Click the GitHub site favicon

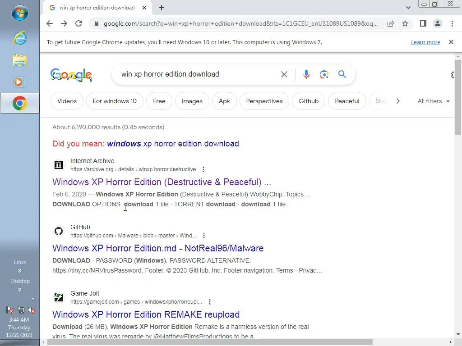59,231
